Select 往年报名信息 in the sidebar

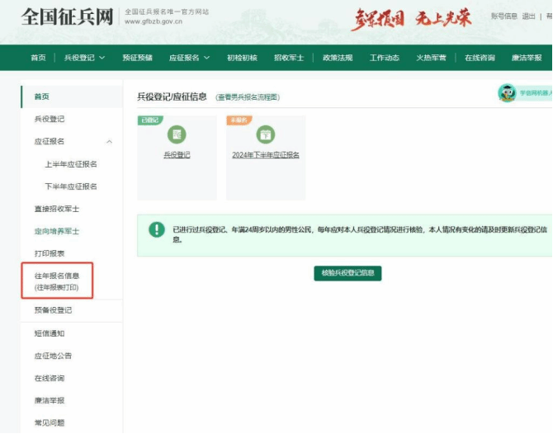pos(57,276)
